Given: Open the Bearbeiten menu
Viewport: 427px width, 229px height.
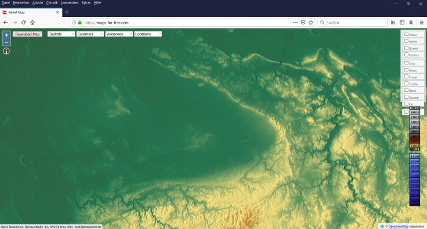Looking at the screenshot, I should (21, 3).
